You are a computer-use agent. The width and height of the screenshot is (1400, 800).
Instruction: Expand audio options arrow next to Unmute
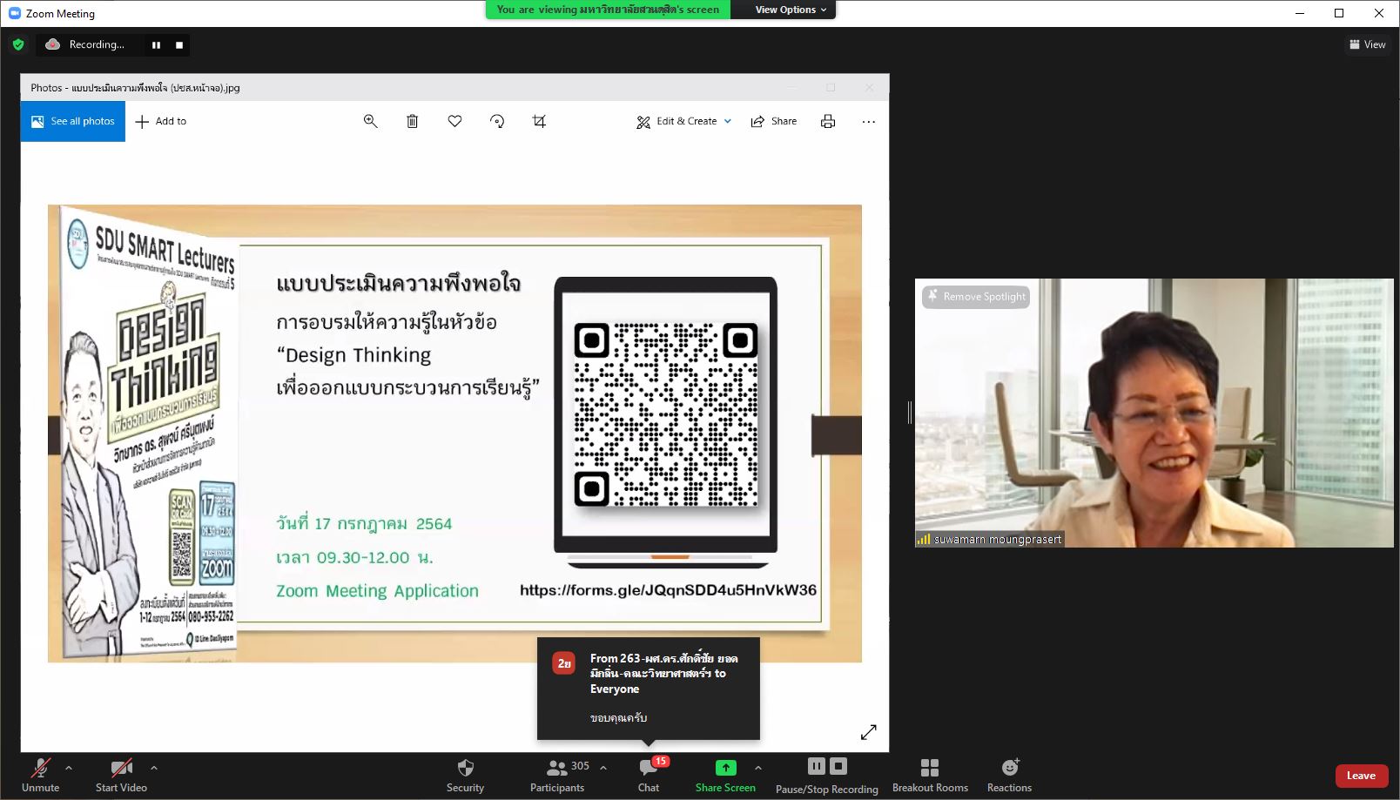[69, 768]
